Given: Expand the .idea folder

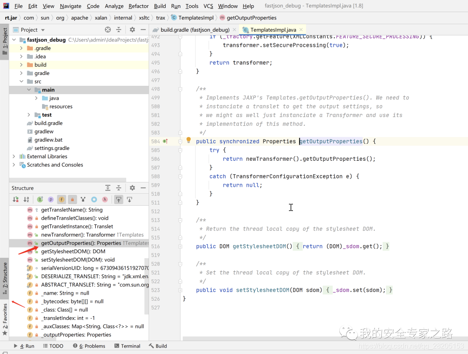Looking at the screenshot, I should pos(21,56).
